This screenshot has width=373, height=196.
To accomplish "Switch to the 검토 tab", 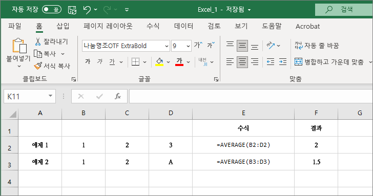I will [214, 26].
